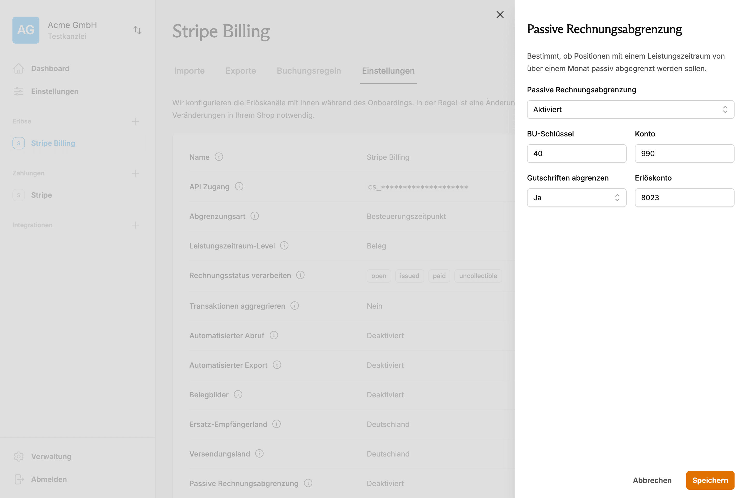Switch to the Importe tab
This screenshot has height=498, width=747.
point(189,71)
